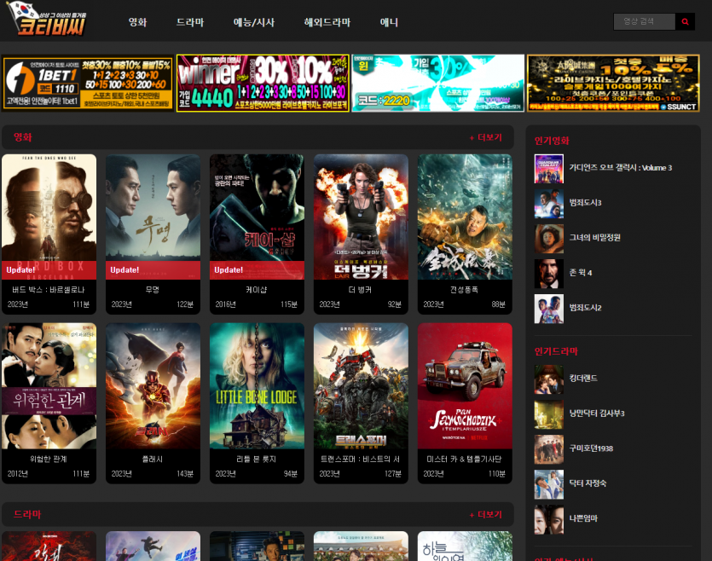This screenshot has height=561, width=712.
Task: Go to the 해외드라마 menu
Action: (x=327, y=22)
